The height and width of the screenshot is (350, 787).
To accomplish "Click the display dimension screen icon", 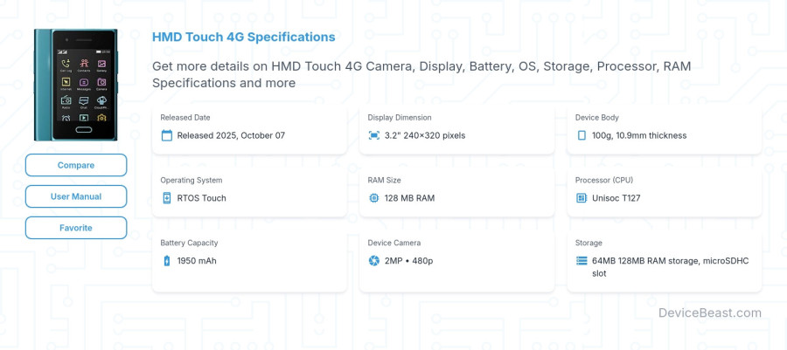I will click(374, 135).
